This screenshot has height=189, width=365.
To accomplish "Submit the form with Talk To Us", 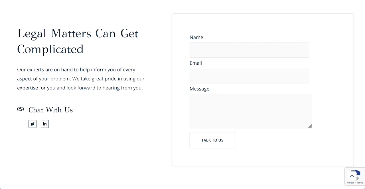I will point(212,140).
